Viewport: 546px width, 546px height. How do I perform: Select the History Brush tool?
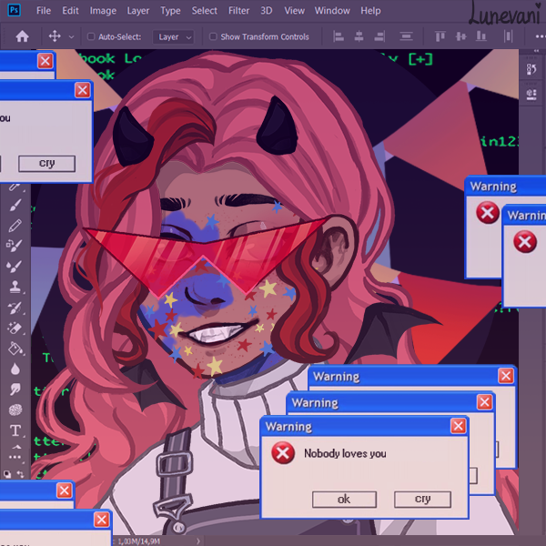[x=15, y=308]
